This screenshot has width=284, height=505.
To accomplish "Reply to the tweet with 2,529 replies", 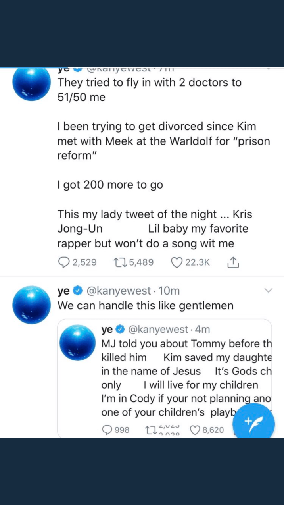I will [64, 262].
